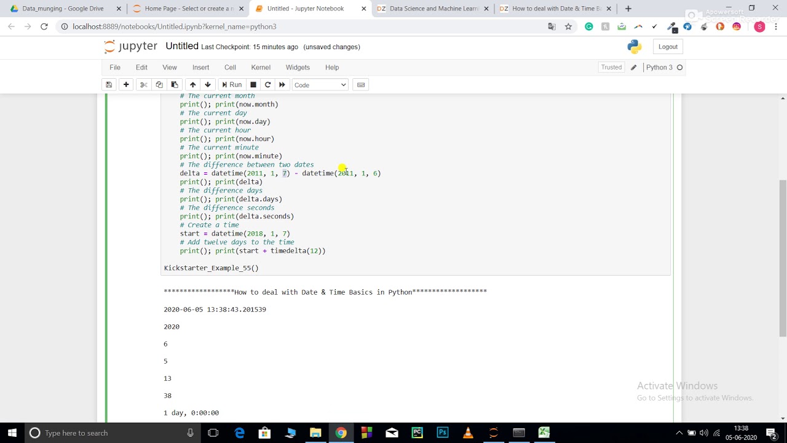Click the Trusted notebook indicator
Screen dimensions: 787x443
(x=611, y=67)
